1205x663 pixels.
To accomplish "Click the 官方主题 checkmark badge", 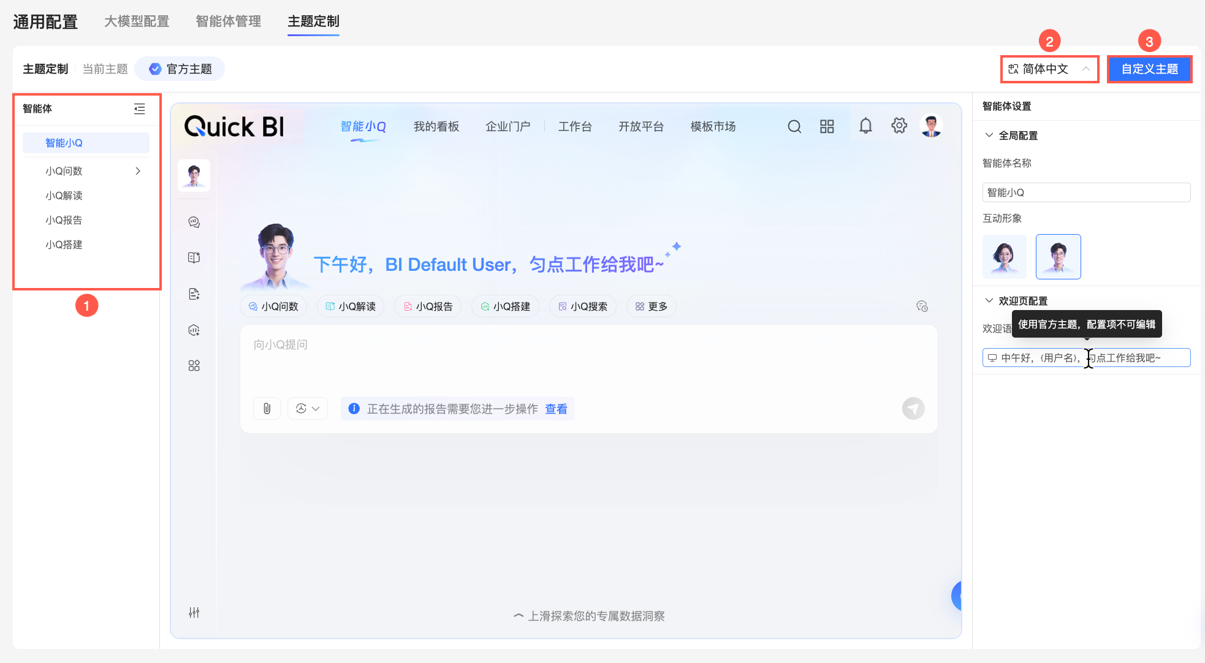I will tap(155, 69).
